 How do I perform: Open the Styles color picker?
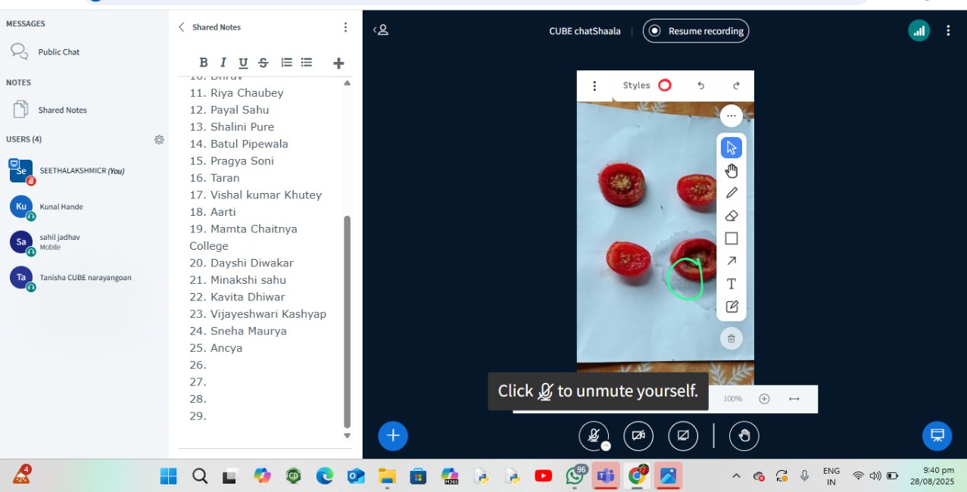(664, 86)
